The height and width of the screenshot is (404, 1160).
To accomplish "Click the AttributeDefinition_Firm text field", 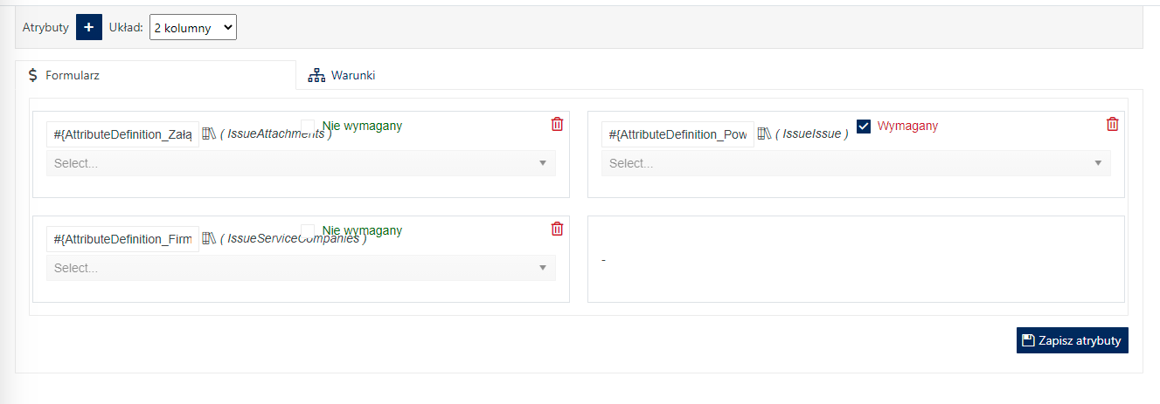I will [x=122, y=239].
